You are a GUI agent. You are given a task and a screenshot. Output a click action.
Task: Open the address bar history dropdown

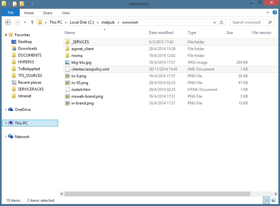214,22
